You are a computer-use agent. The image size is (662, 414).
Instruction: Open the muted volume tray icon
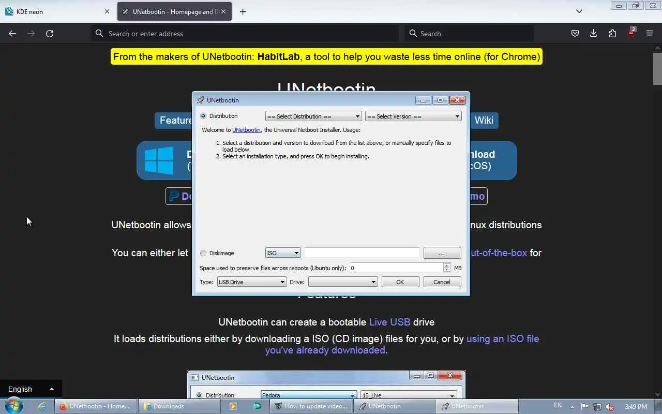point(610,406)
